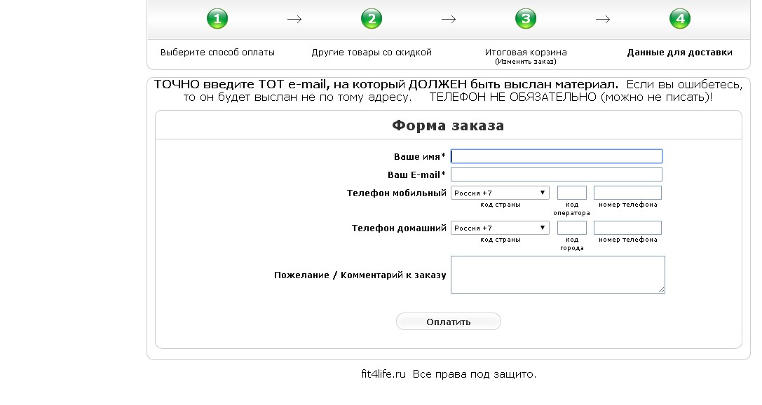This screenshot has width=762, height=405.
Task: Open 'Выберите способ оплаты' step
Action: [x=217, y=53]
